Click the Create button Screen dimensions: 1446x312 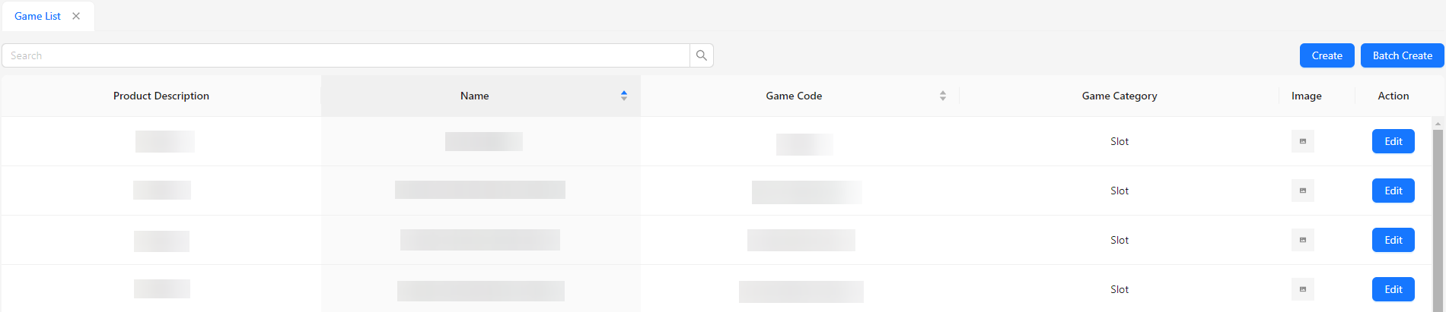[x=1327, y=55]
